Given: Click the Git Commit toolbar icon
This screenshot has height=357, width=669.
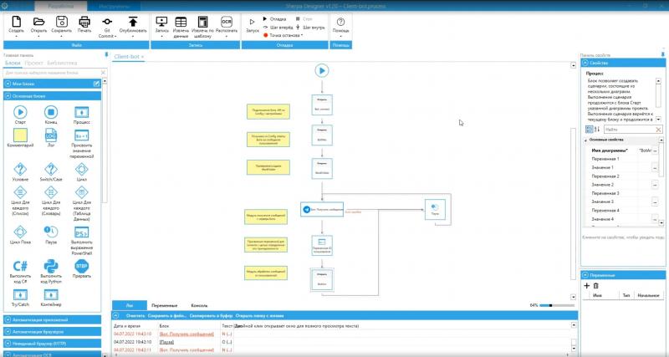Looking at the screenshot, I should tap(107, 22).
